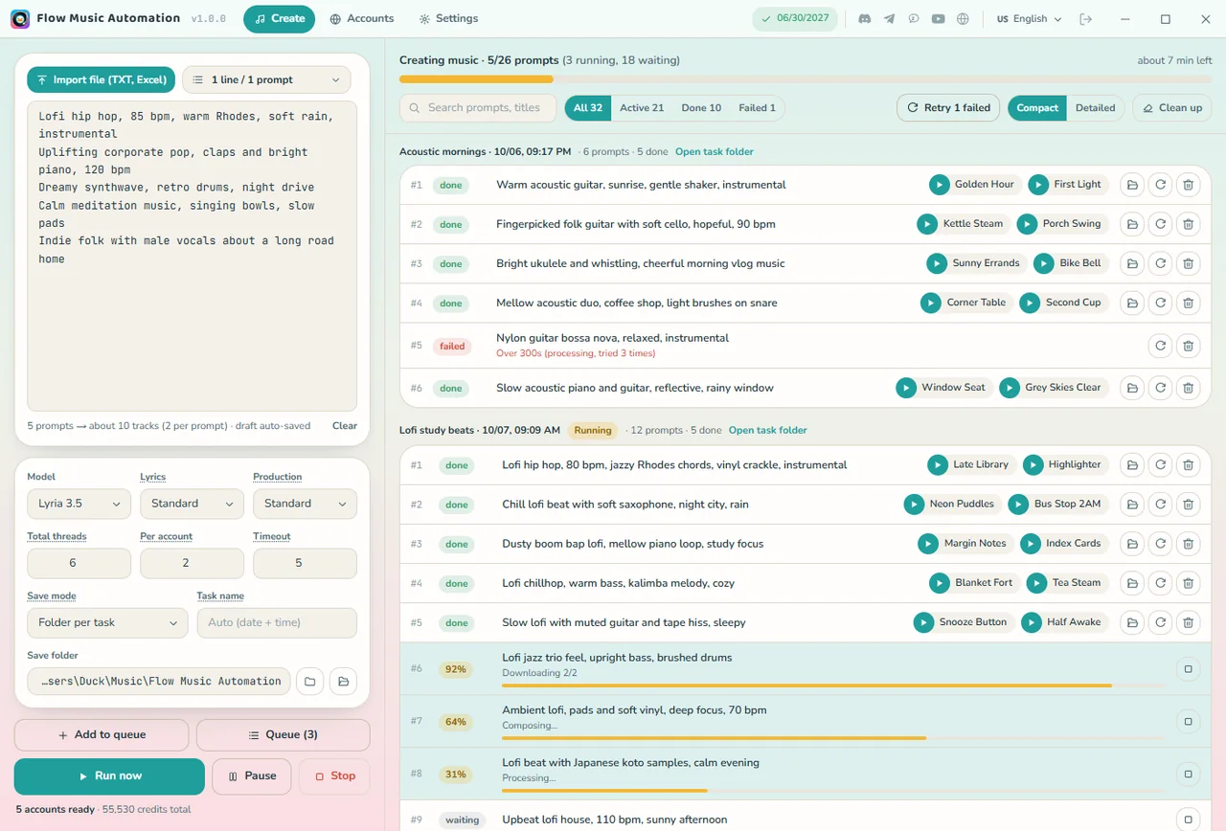The image size is (1226, 831).
Task: Click the overall Creating music progress bar
Action: coord(806,79)
